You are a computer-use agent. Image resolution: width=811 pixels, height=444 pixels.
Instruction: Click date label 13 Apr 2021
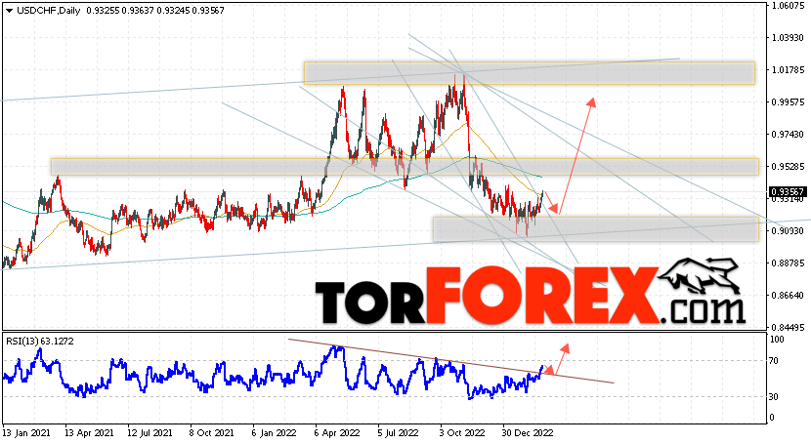89,432
